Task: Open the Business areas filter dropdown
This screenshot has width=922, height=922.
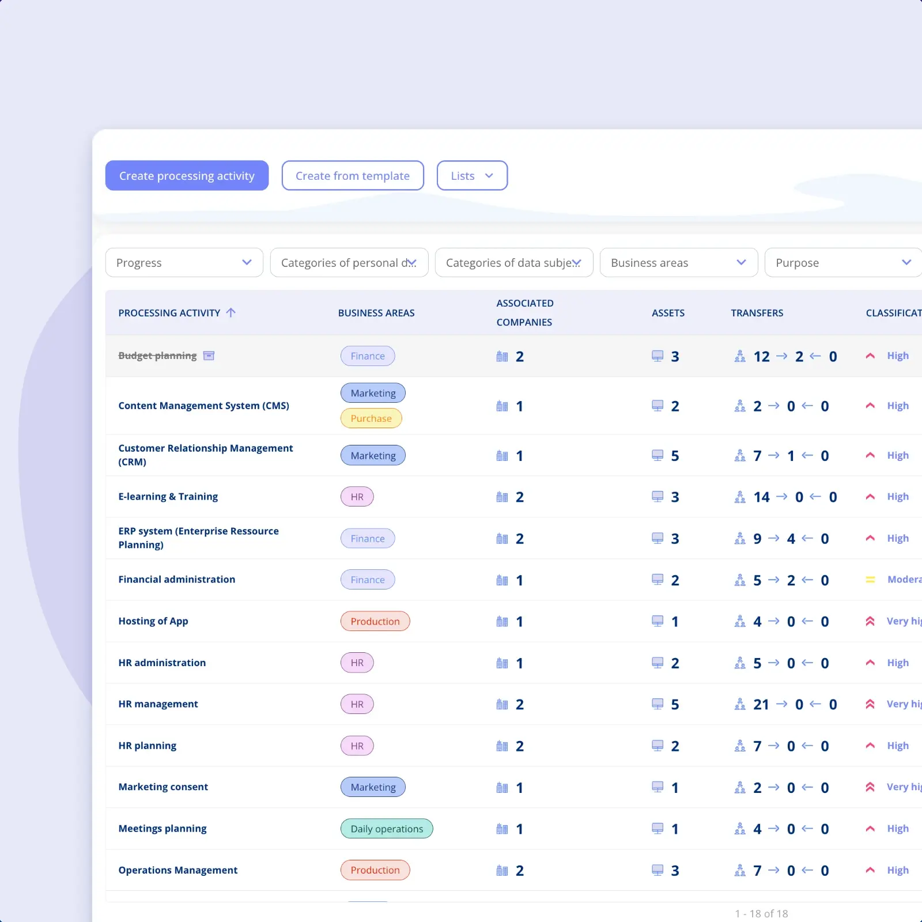Action: tap(679, 263)
